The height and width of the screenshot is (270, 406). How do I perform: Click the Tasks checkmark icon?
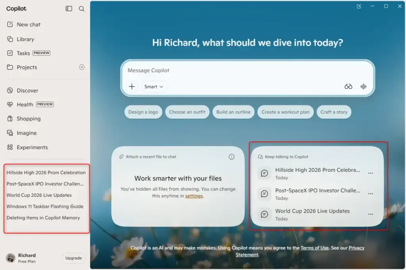pos(10,53)
